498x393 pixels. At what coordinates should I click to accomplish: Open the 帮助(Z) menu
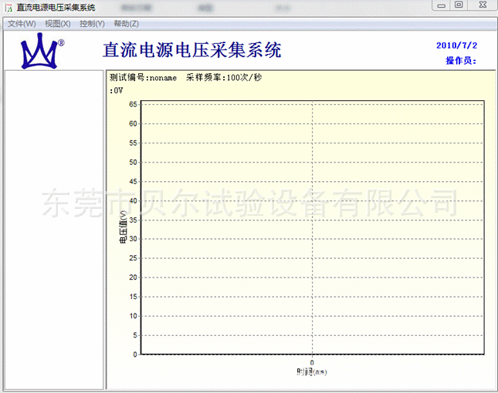coord(126,24)
